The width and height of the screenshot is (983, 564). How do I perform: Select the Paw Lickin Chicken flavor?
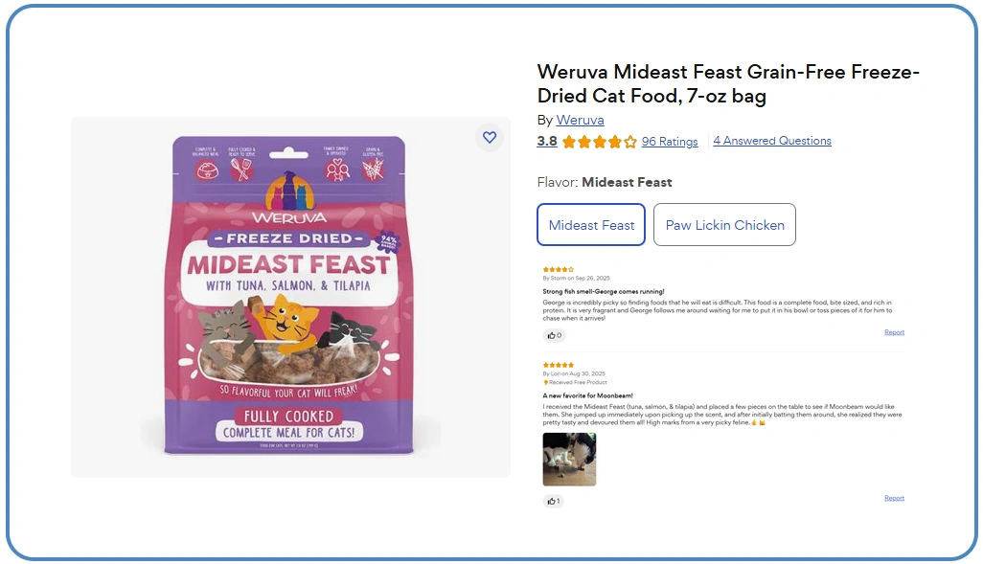point(724,225)
